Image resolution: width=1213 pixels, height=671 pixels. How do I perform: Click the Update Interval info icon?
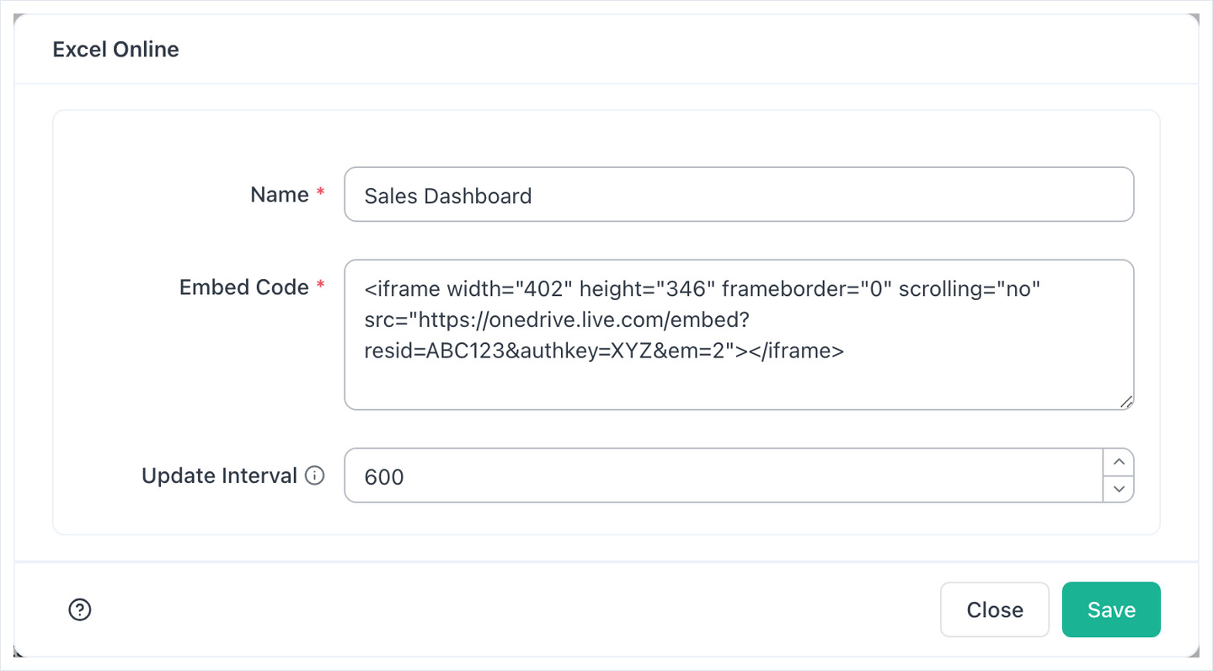(x=314, y=475)
